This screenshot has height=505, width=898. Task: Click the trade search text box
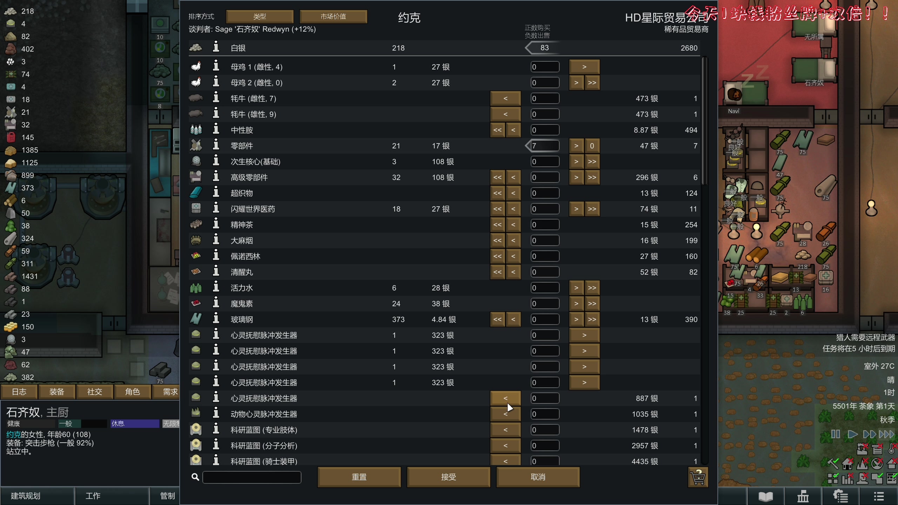pyautogui.click(x=252, y=477)
